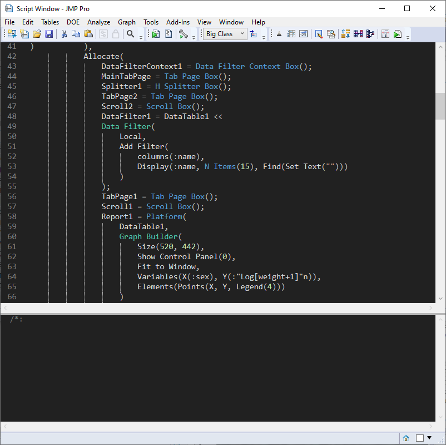Click the Paste clipboard icon
The width and height of the screenshot is (446, 445).
pos(88,34)
